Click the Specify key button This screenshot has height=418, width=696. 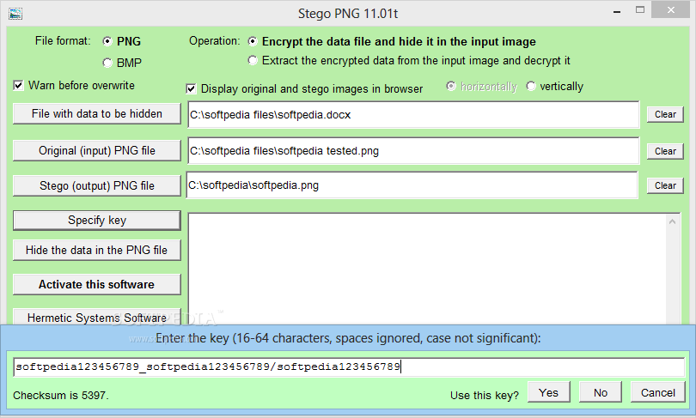coord(97,221)
